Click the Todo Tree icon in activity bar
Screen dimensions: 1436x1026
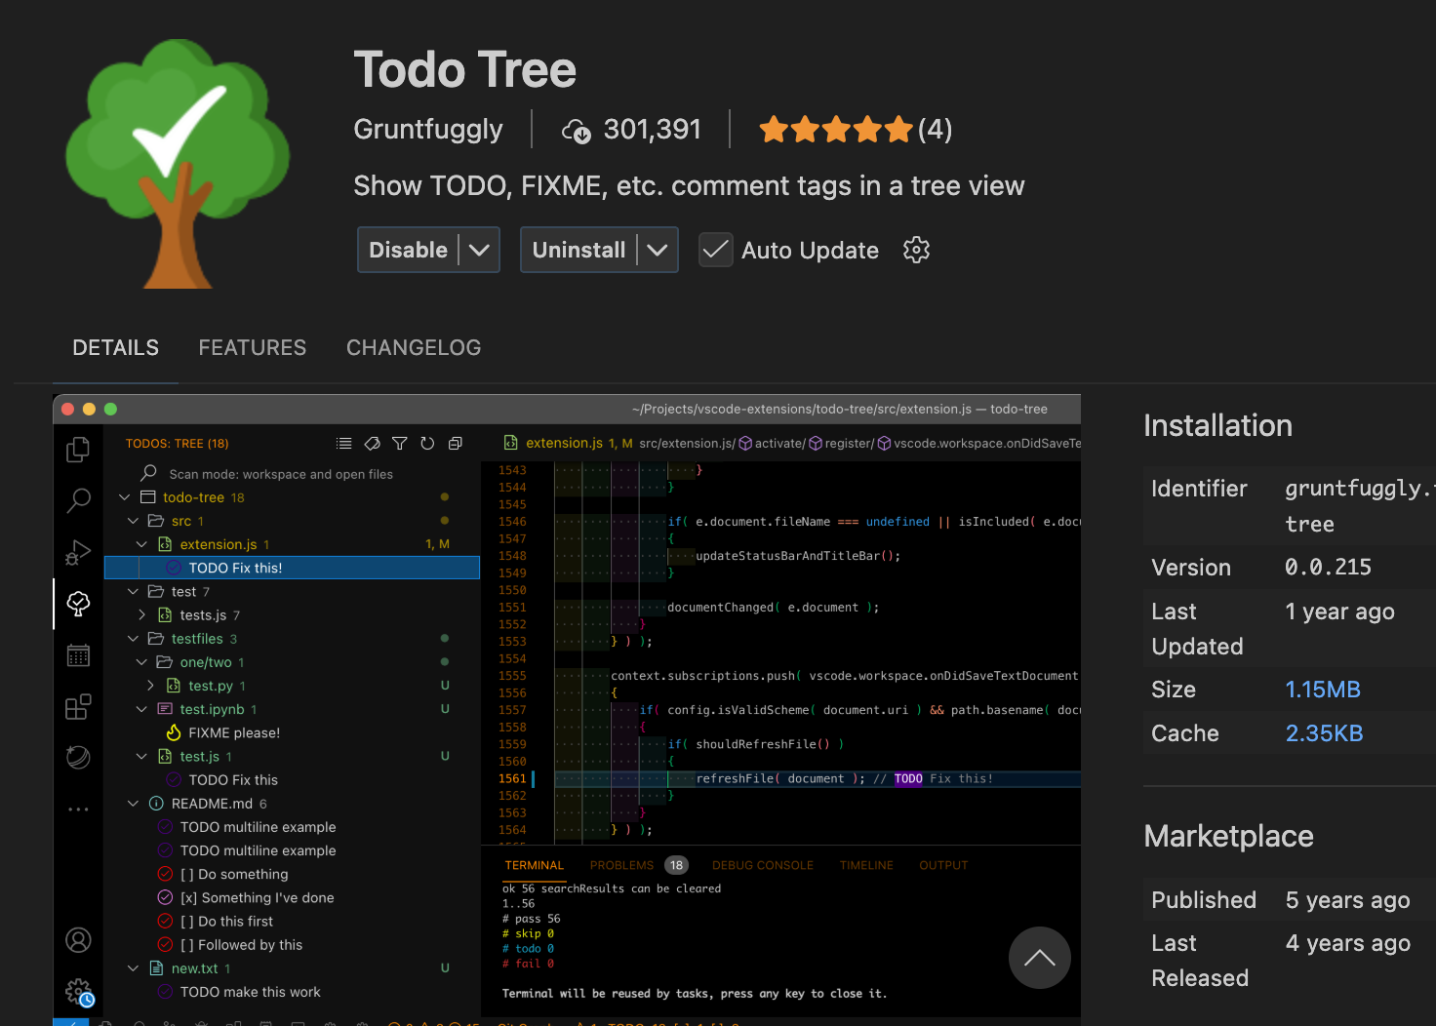click(x=78, y=604)
